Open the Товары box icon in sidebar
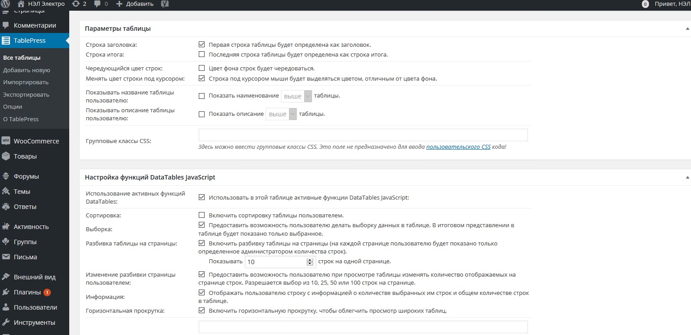 [6, 156]
